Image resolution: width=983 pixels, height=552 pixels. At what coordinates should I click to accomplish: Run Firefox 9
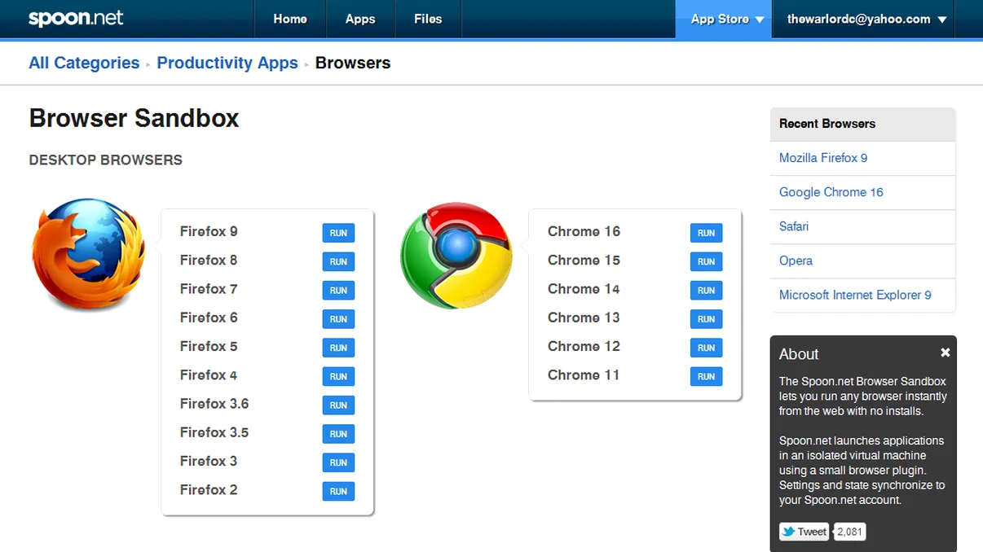click(x=338, y=233)
